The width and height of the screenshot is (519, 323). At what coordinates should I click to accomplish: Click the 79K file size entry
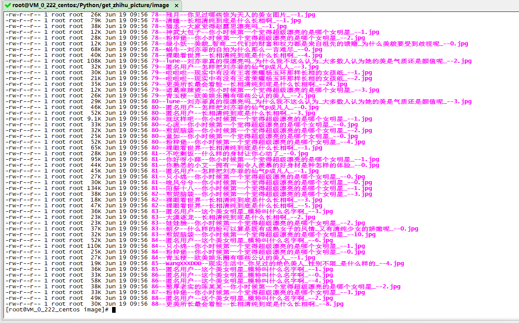[96, 20]
